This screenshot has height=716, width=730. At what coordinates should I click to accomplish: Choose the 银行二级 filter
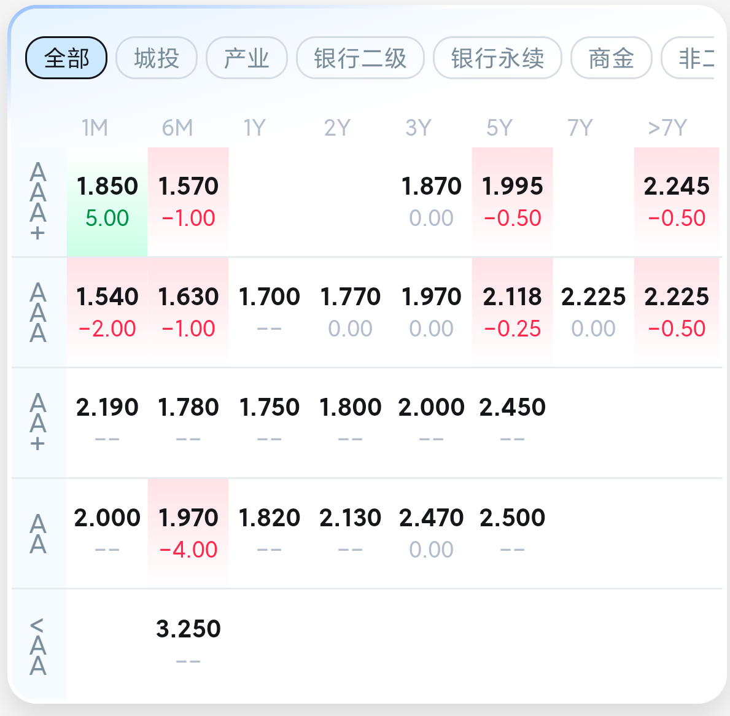(x=360, y=58)
